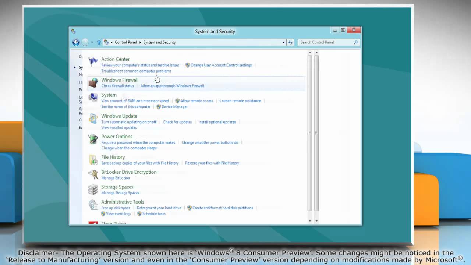Click Troubleshoot common computer problems
Screen dimensions: 471x265
136,71
